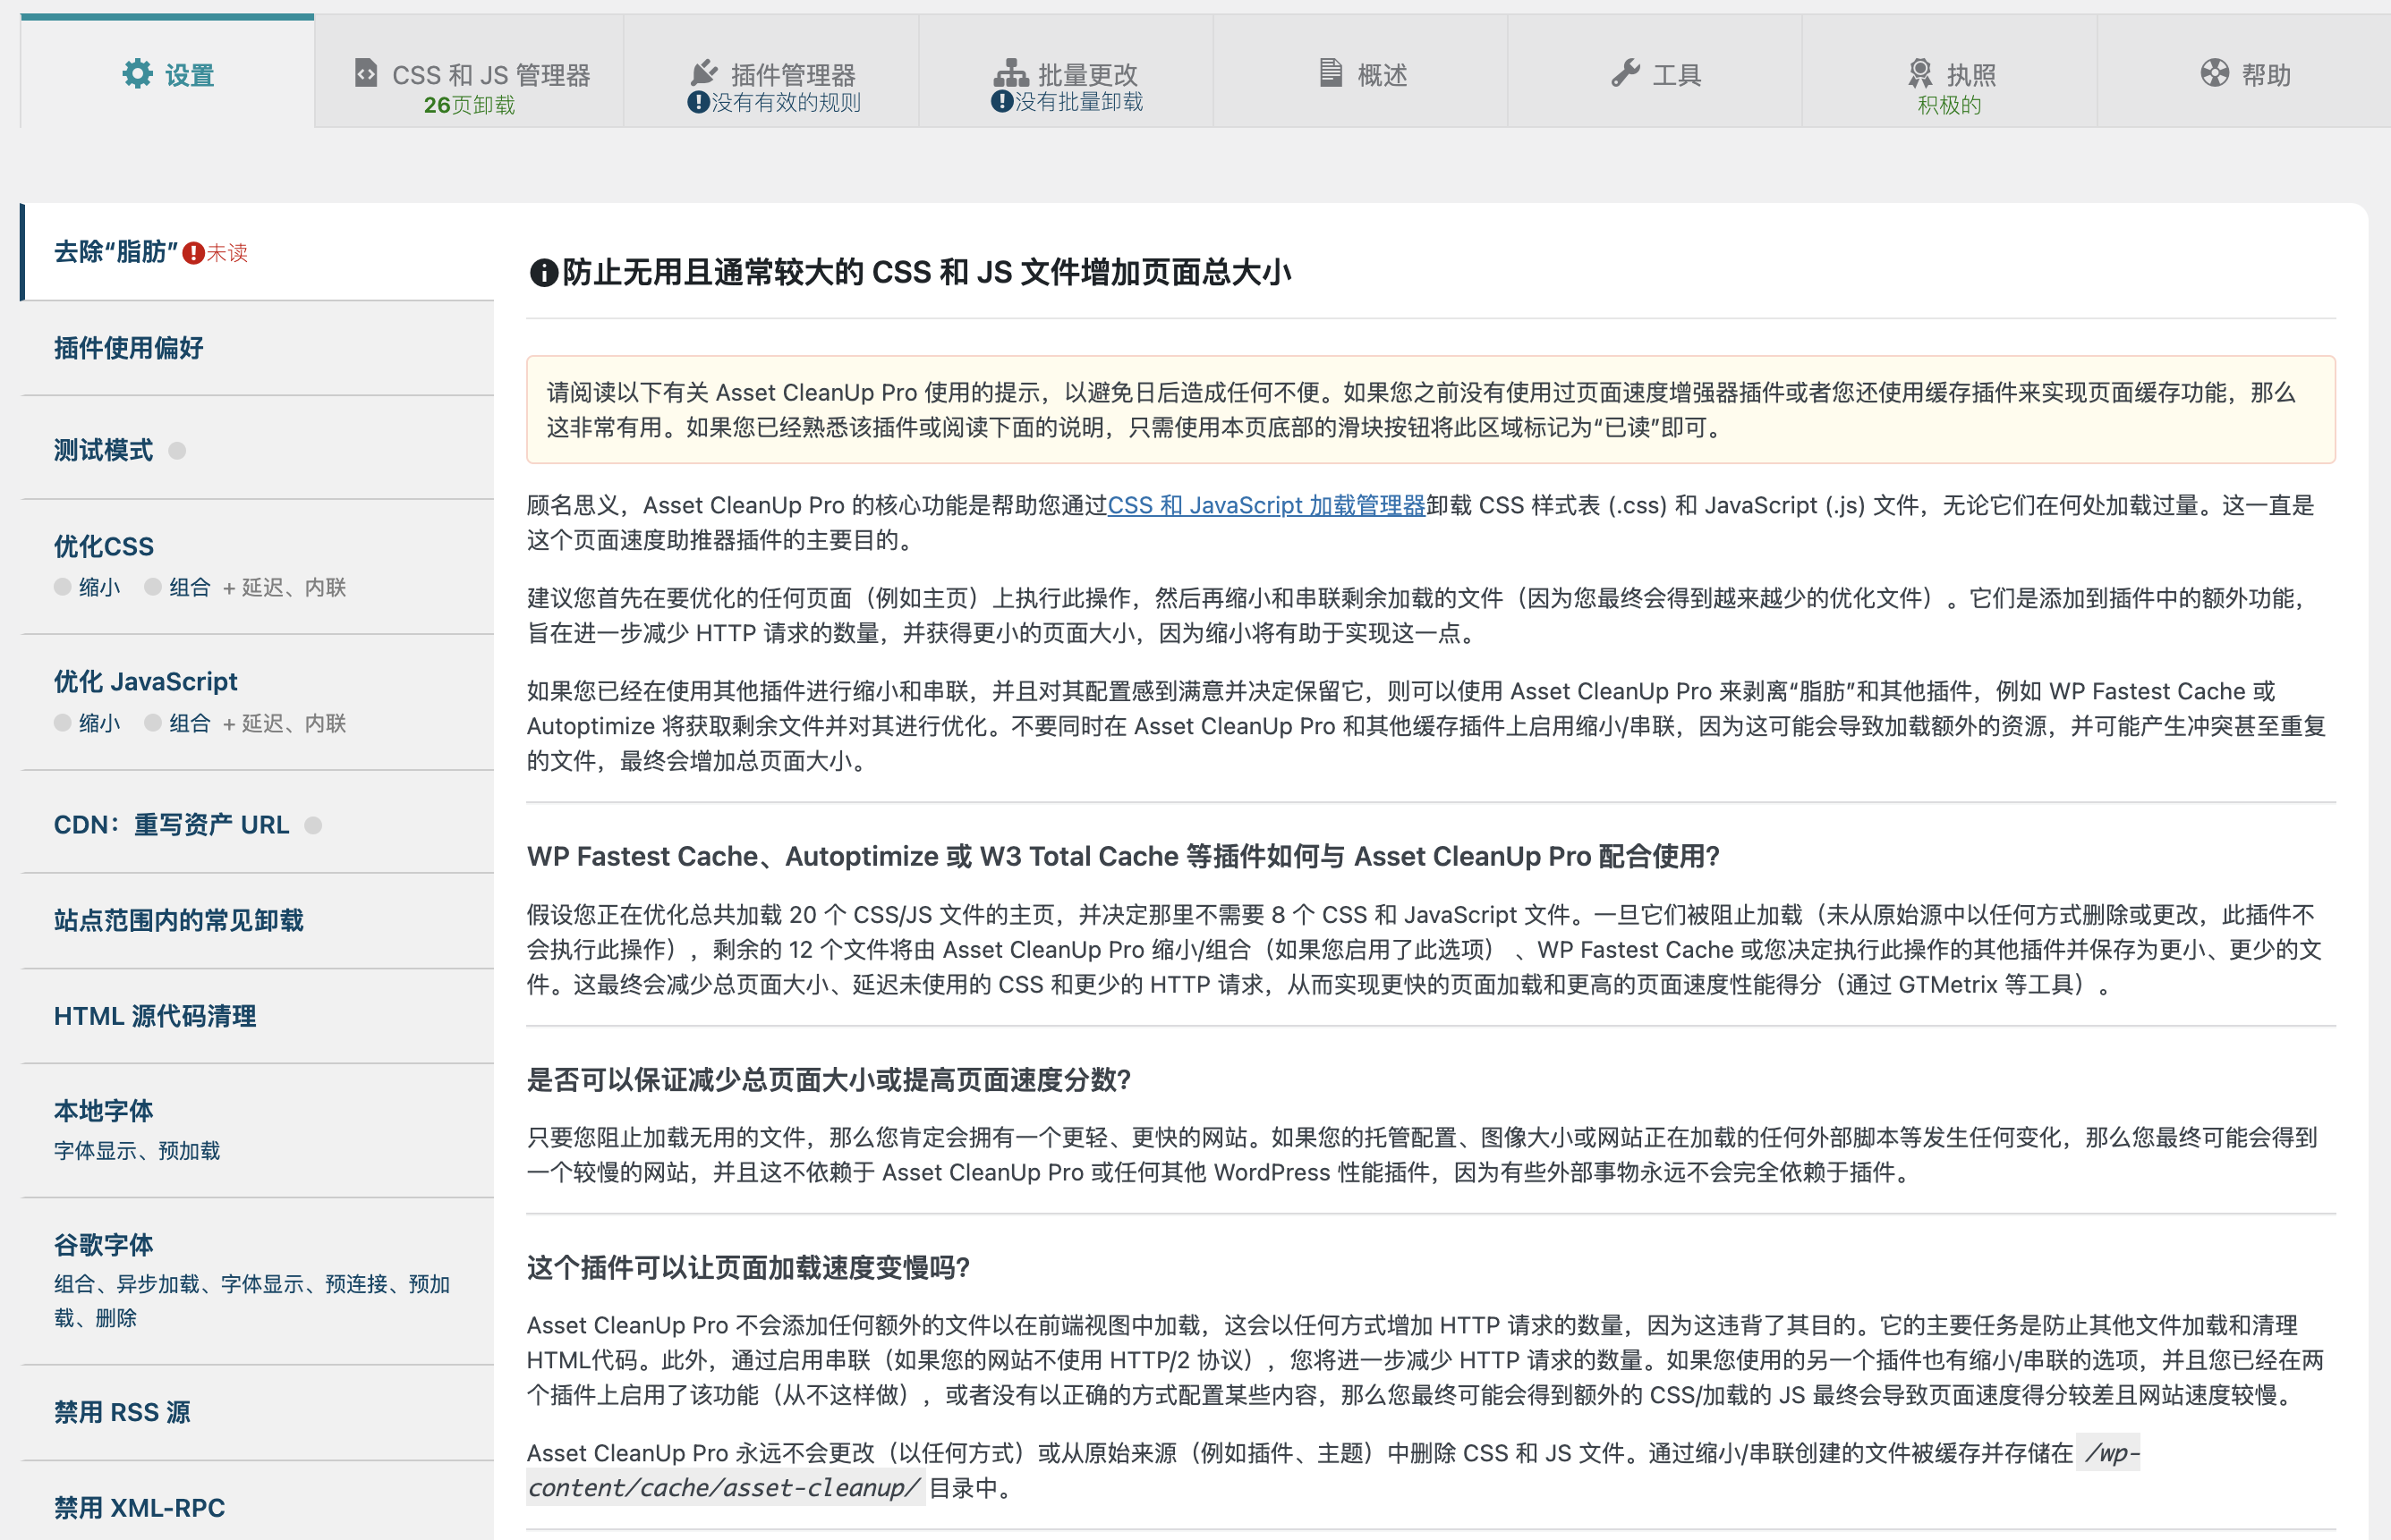Click the 缩小 status dot under 优化 JavaScript

(x=62, y=723)
